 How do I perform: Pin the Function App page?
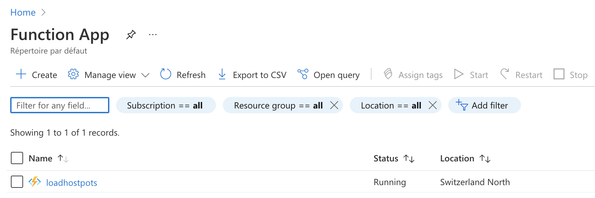pos(131,35)
